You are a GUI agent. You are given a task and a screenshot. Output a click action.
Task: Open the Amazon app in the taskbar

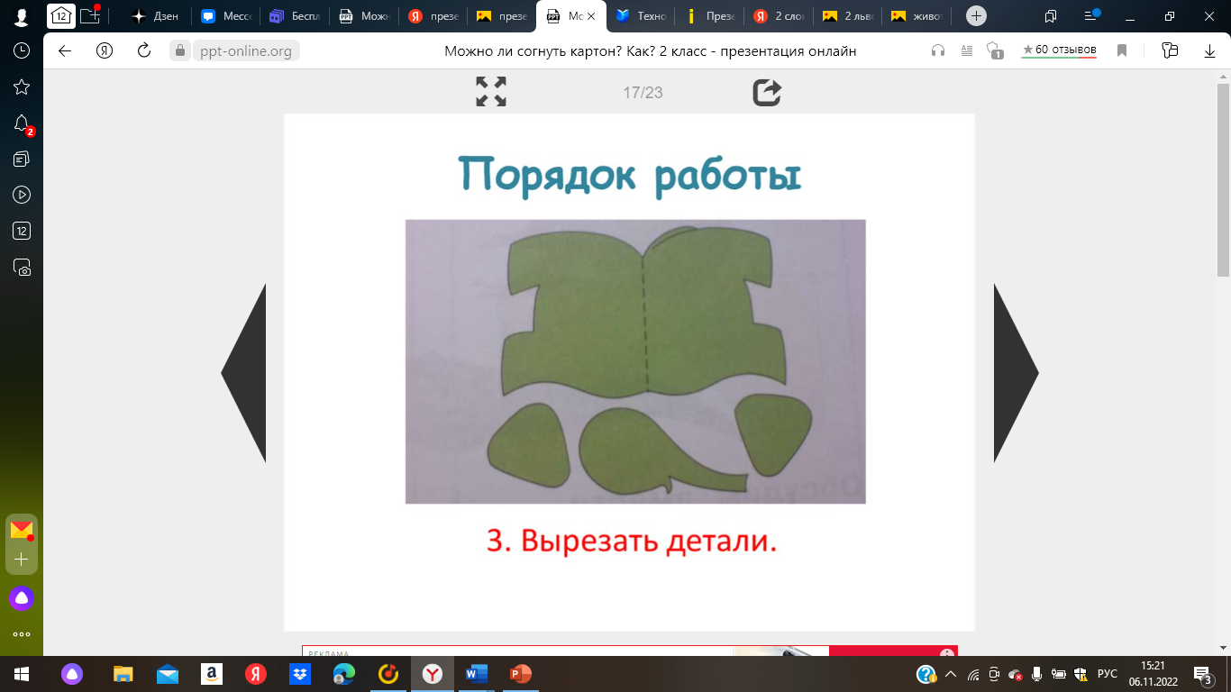pyautogui.click(x=212, y=674)
